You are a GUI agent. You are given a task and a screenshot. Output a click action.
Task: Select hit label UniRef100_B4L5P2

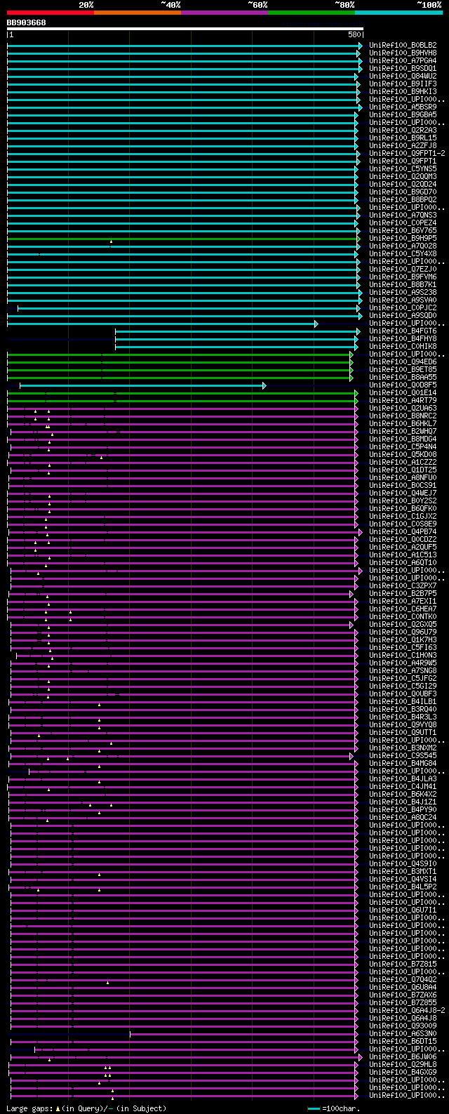pyautogui.click(x=403, y=887)
